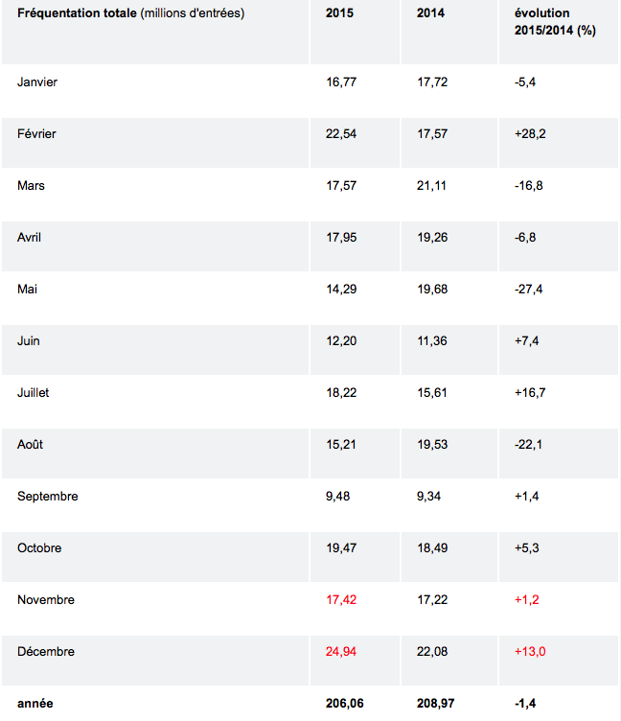Image resolution: width=621 pixels, height=721 pixels.
Task: Select the Février 2015 value 22,54
Action: pos(341,134)
